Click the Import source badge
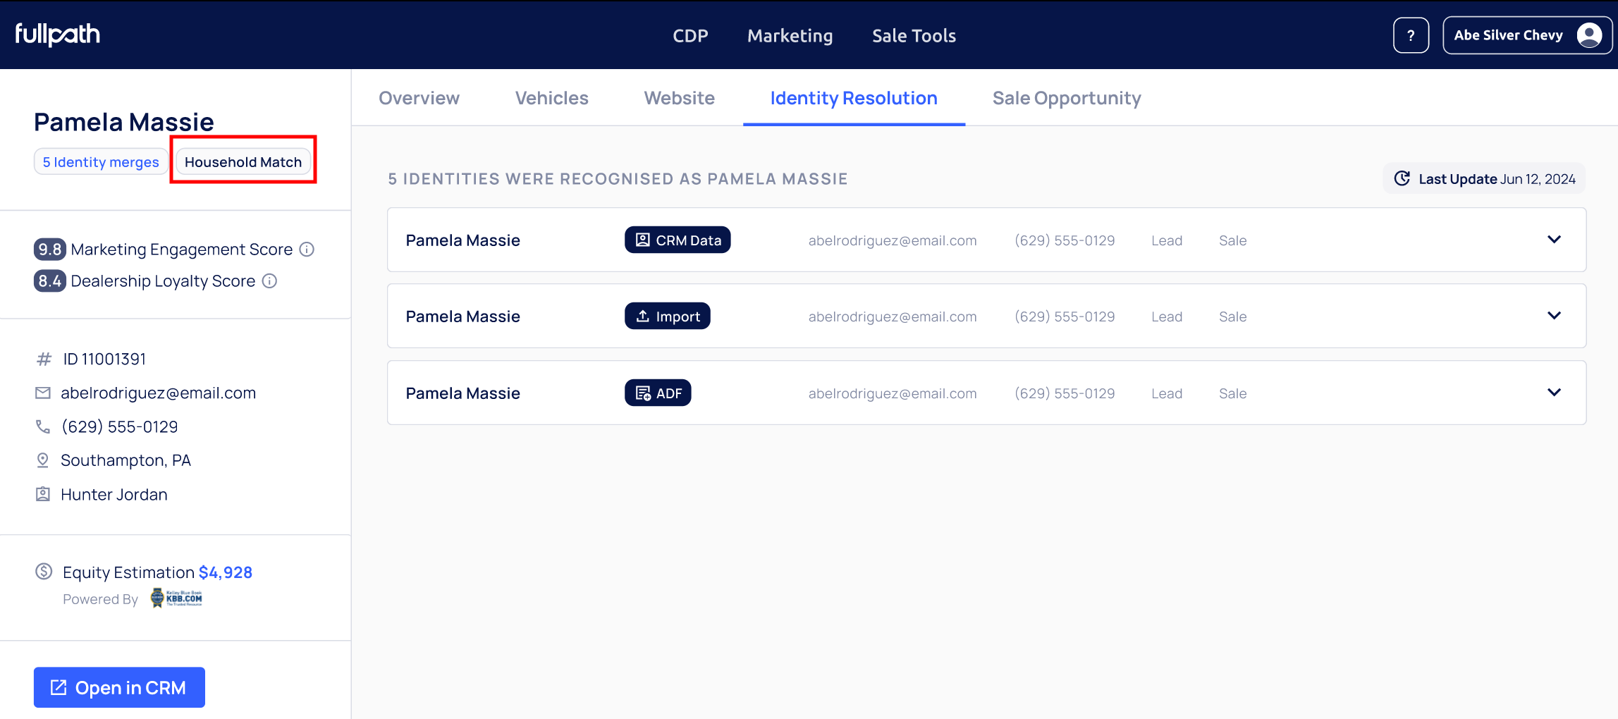 [x=667, y=317]
